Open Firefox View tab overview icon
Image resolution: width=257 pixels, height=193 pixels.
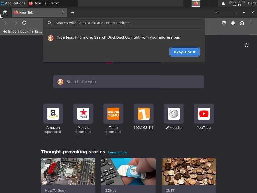coord(5,12)
